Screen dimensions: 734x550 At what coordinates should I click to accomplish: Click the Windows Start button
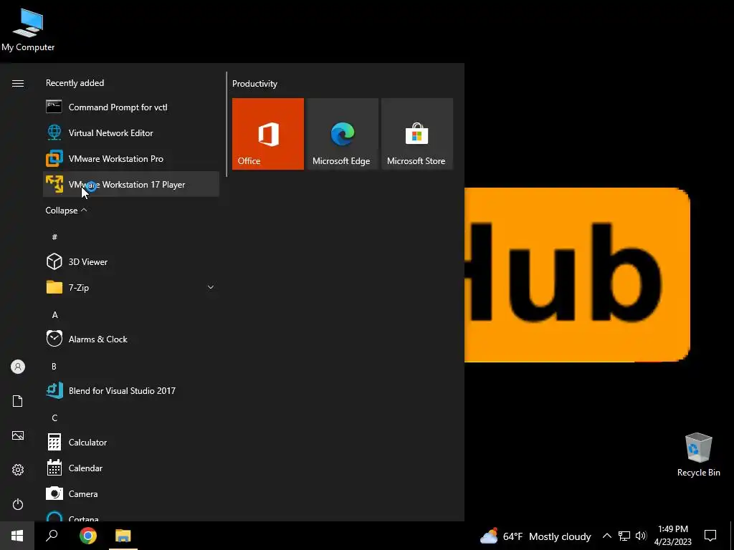click(17, 536)
